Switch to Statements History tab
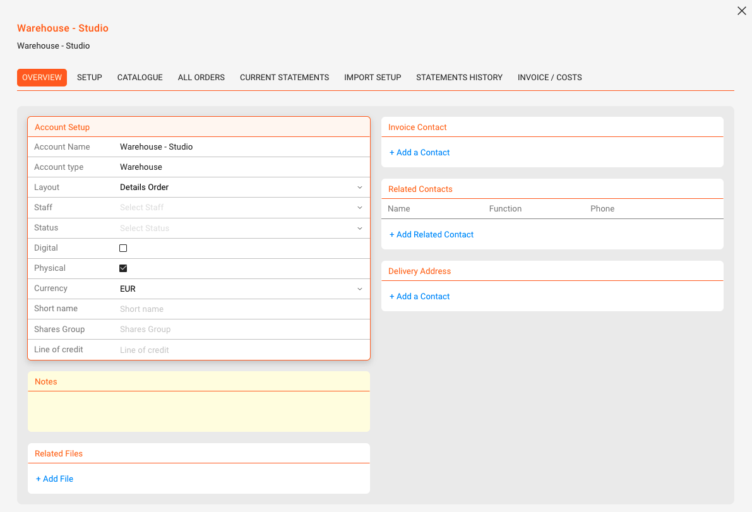Image resolution: width=752 pixels, height=512 pixels. [459, 78]
